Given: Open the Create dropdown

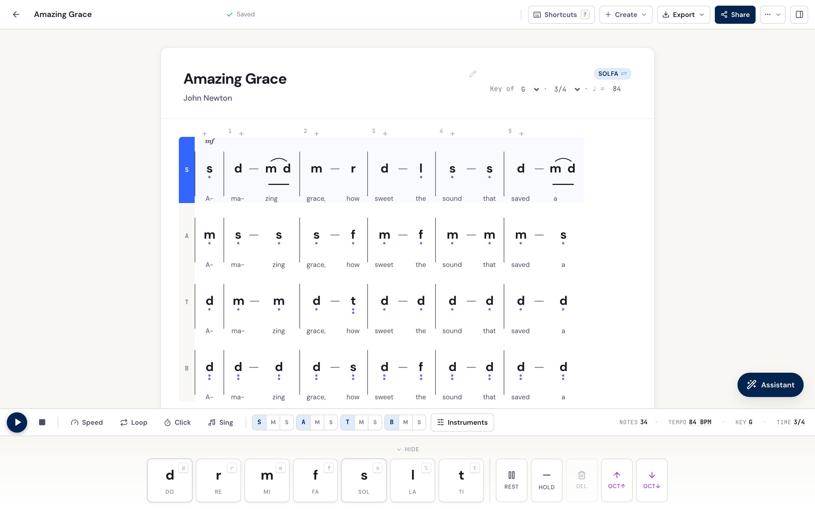Looking at the screenshot, I should [x=626, y=14].
